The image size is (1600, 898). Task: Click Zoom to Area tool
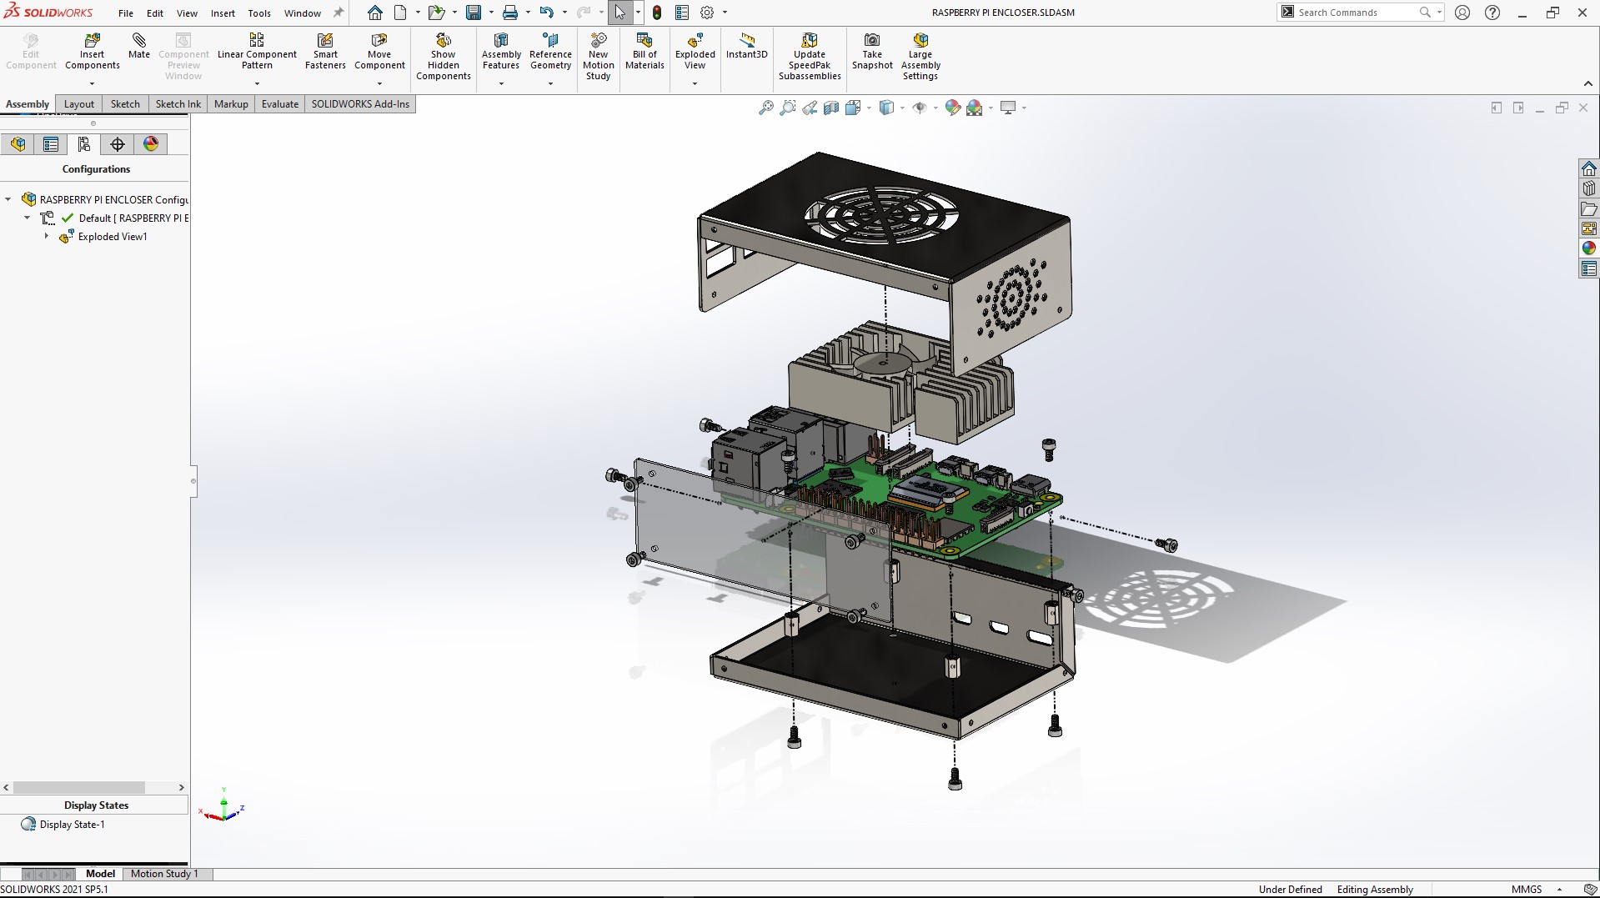(x=787, y=108)
